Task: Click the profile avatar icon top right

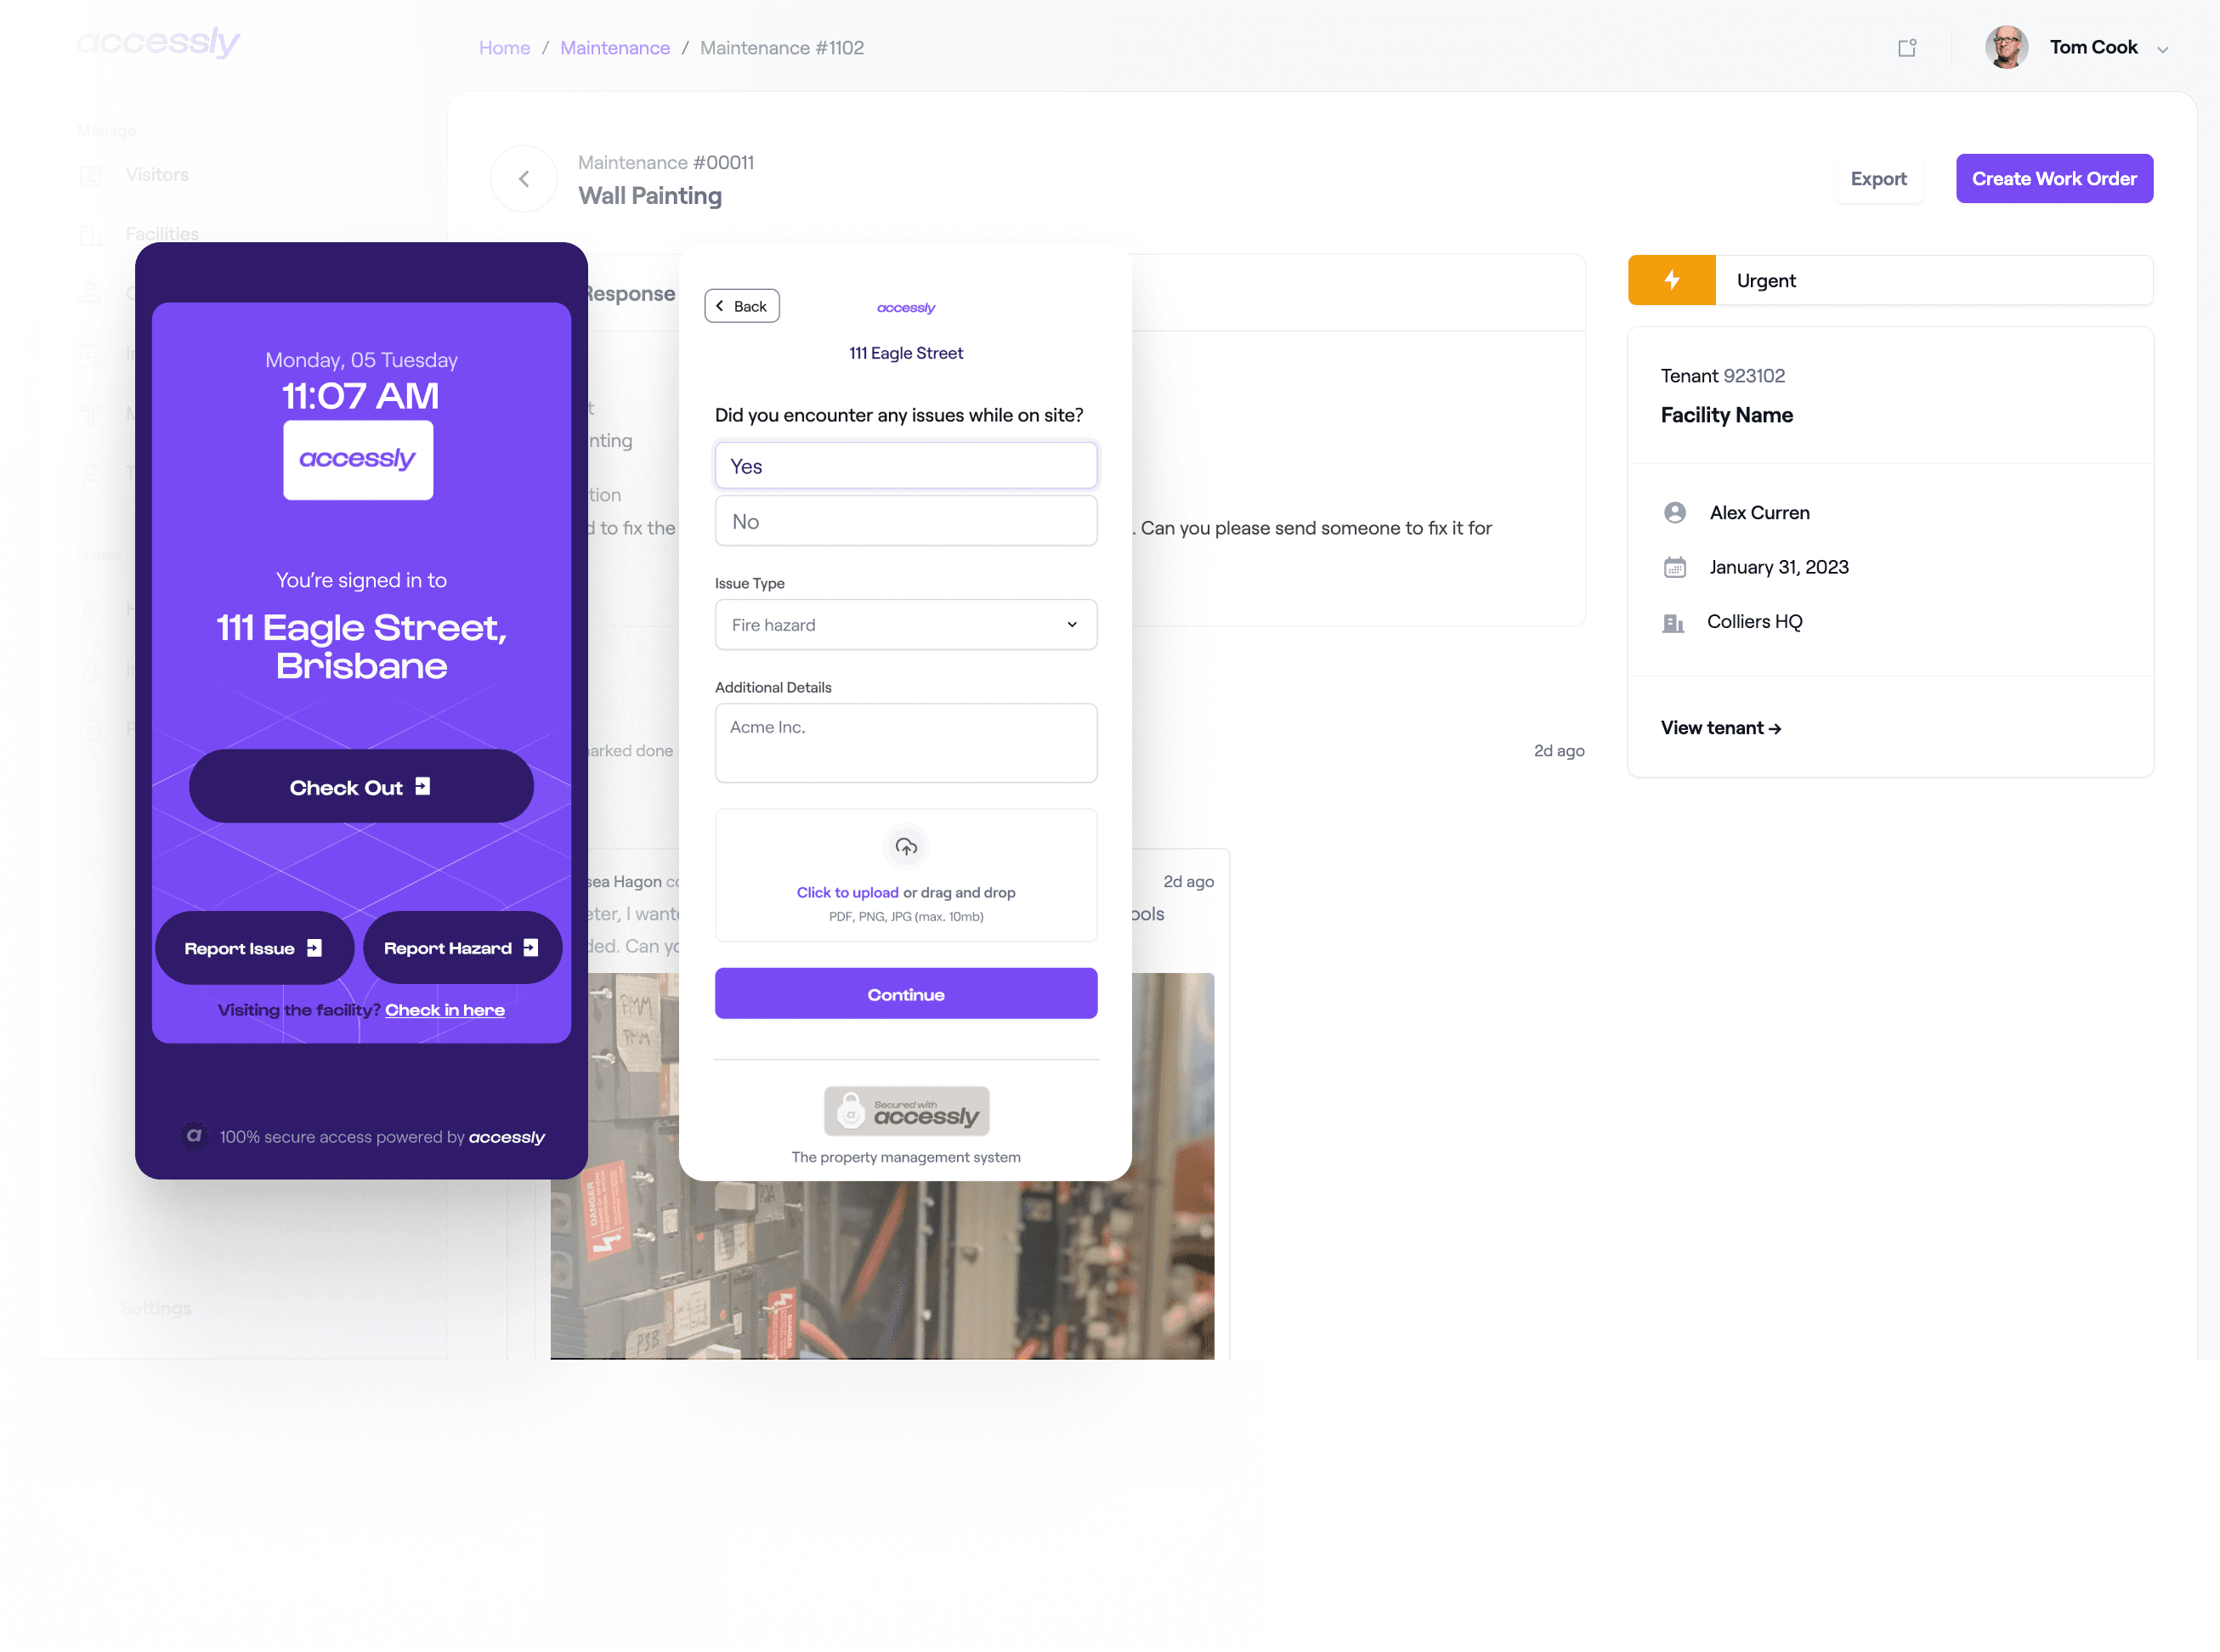Action: (x=2005, y=47)
